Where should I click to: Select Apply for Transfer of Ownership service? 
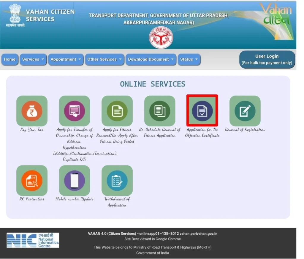(75, 111)
